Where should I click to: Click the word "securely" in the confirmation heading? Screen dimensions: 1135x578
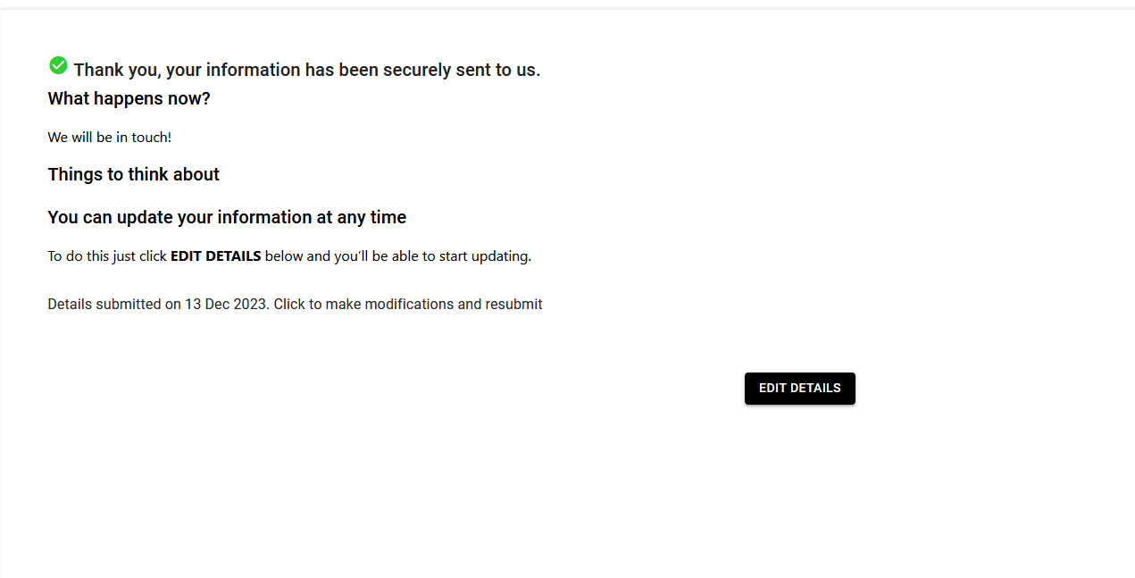417,70
